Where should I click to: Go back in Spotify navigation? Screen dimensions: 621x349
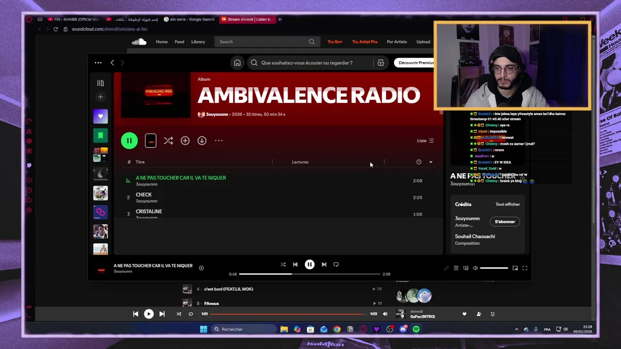(112, 63)
